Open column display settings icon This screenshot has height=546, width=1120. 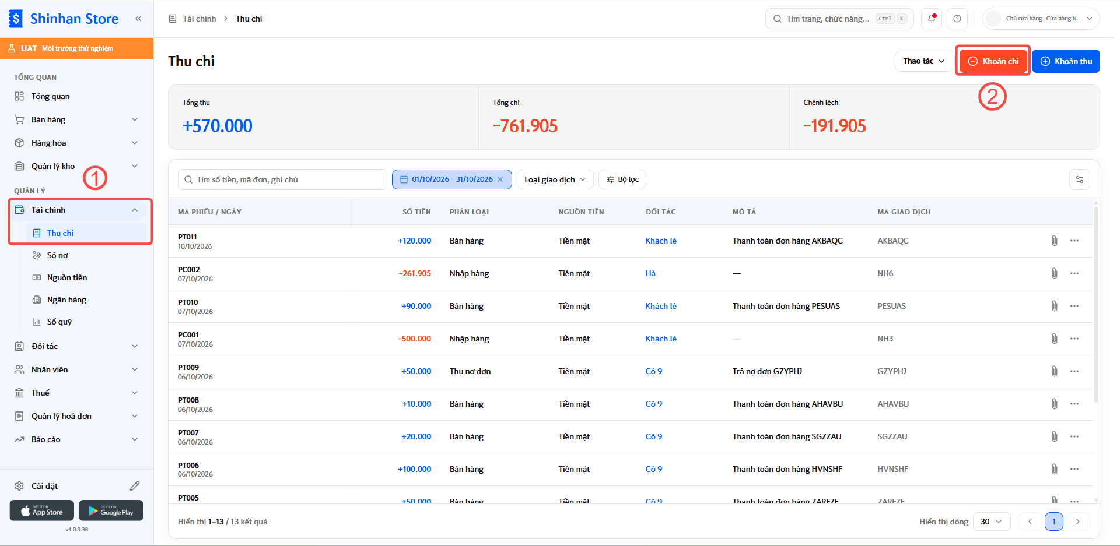click(1080, 179)
